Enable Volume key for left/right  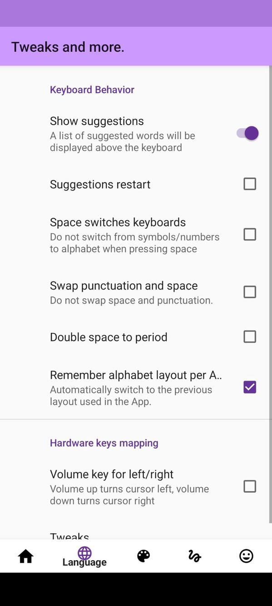(x=250, y=486)
